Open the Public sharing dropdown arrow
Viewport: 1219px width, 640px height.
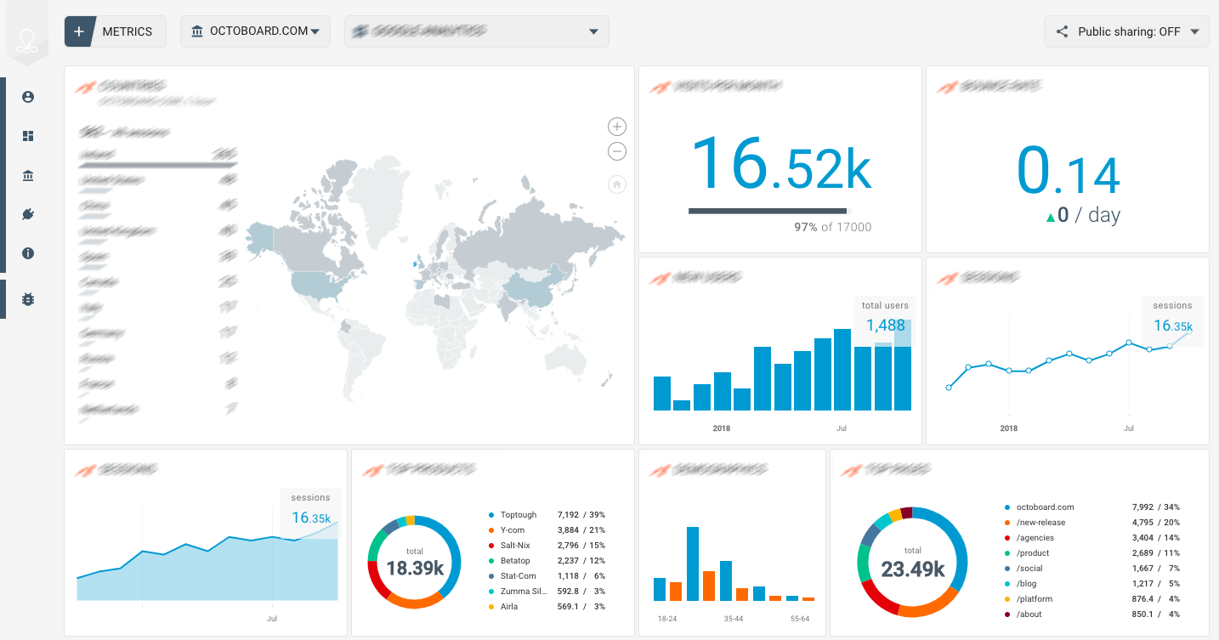point(1195,31)
